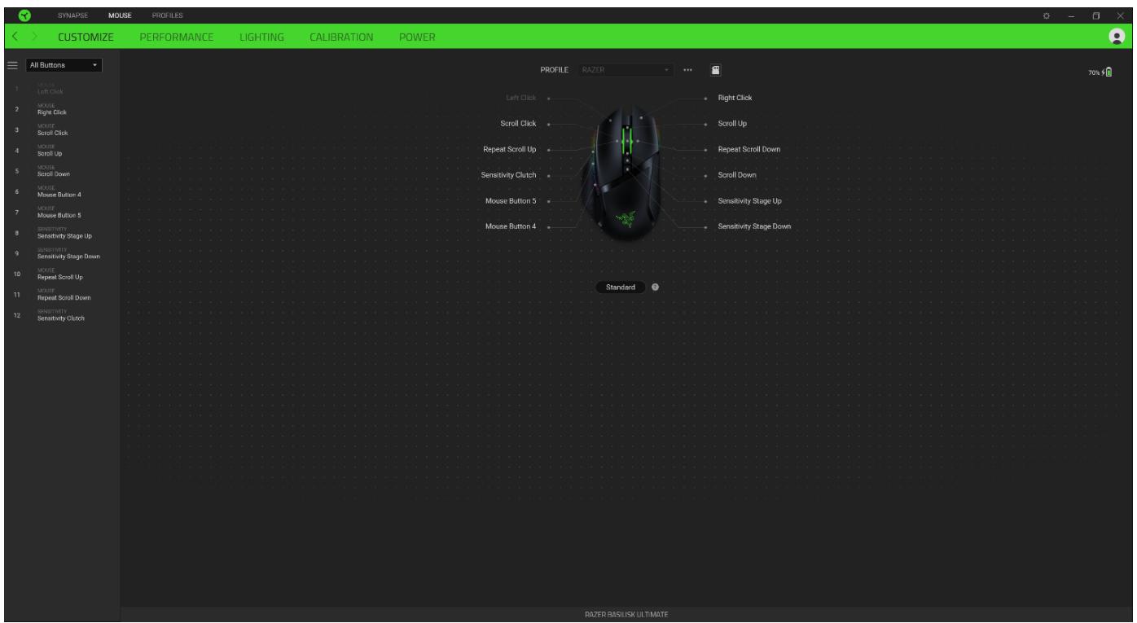
Task: Click Right Click label on mouse diagram
Action: tap(735, 98)
